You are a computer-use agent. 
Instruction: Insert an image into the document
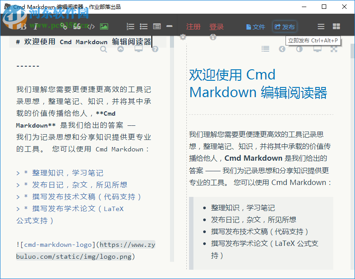pos(103,26)
